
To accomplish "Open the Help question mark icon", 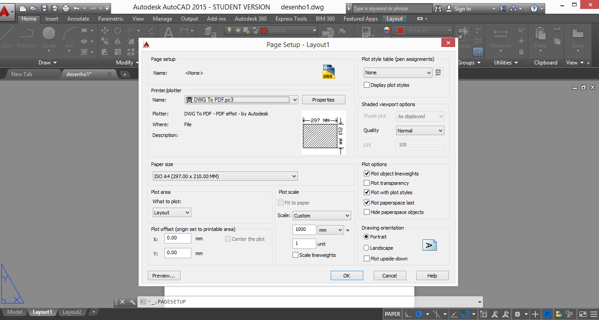I will 534,9.
